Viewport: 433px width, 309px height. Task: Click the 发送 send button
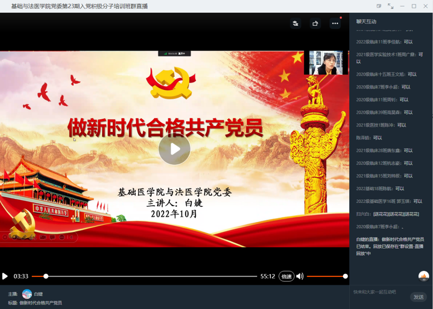(418, 297)
